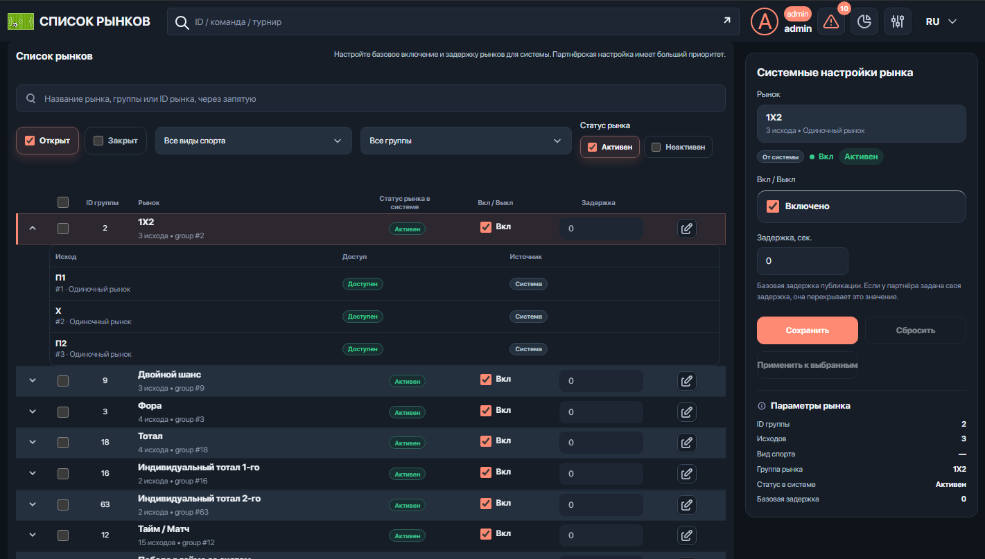Open the admin avatar icon
985x559 pixels.
[x=765, y=21]
